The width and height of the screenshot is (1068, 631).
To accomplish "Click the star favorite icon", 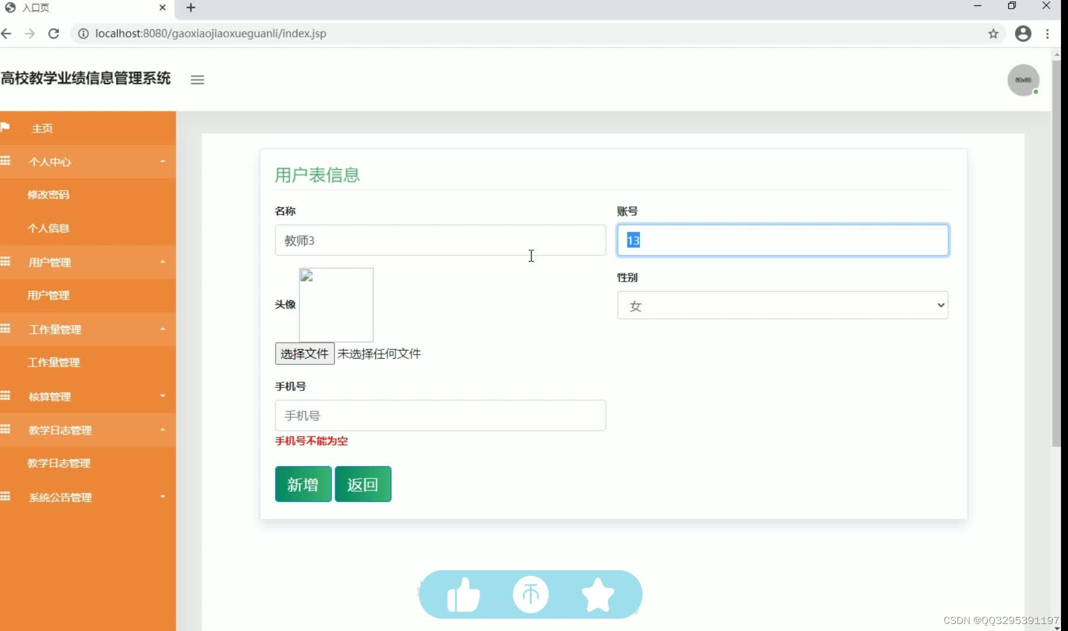I will coord(598,595).
